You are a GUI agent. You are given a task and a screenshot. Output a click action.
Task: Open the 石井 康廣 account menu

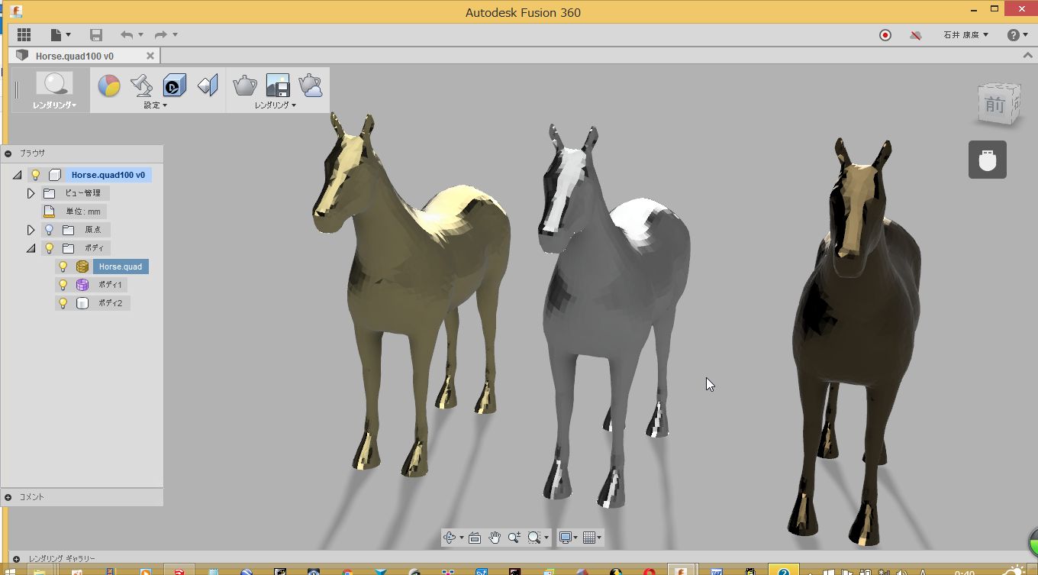[x=965, y=35]
